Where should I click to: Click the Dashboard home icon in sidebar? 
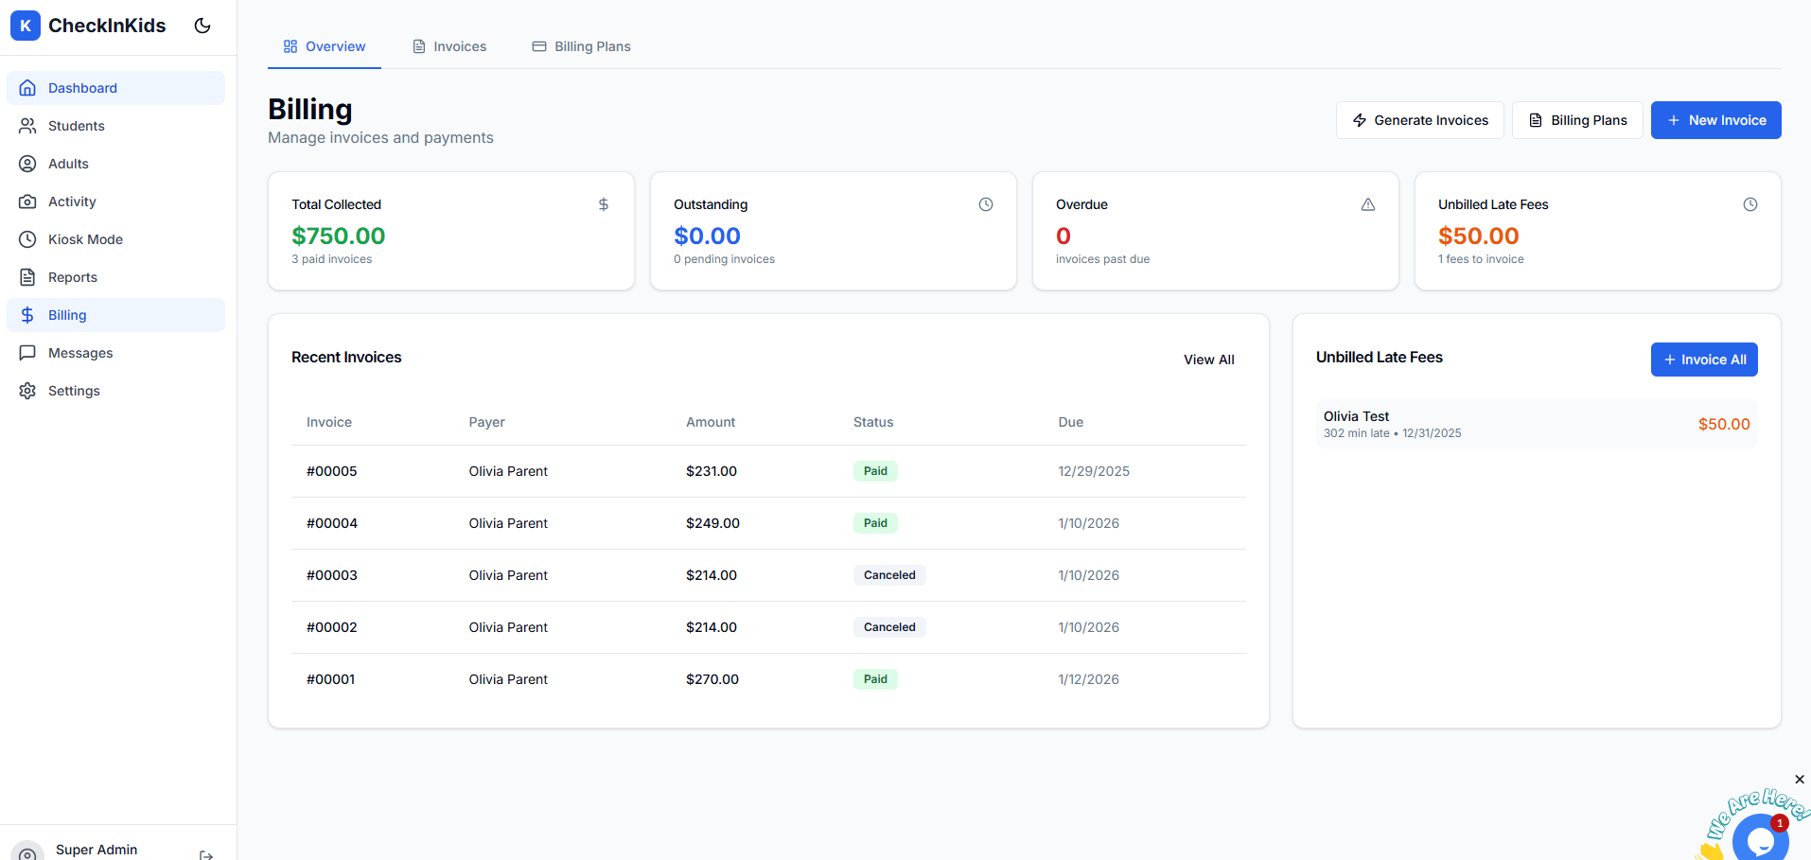click(27, 88)
